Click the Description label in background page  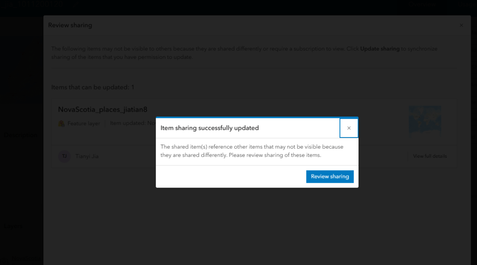21,135
